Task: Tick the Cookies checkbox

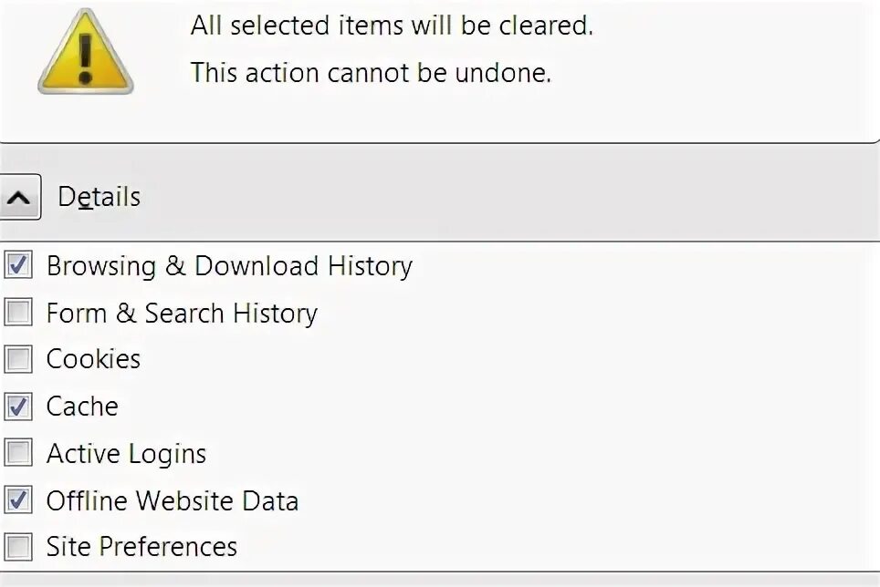Action: (x=18, y=359)
